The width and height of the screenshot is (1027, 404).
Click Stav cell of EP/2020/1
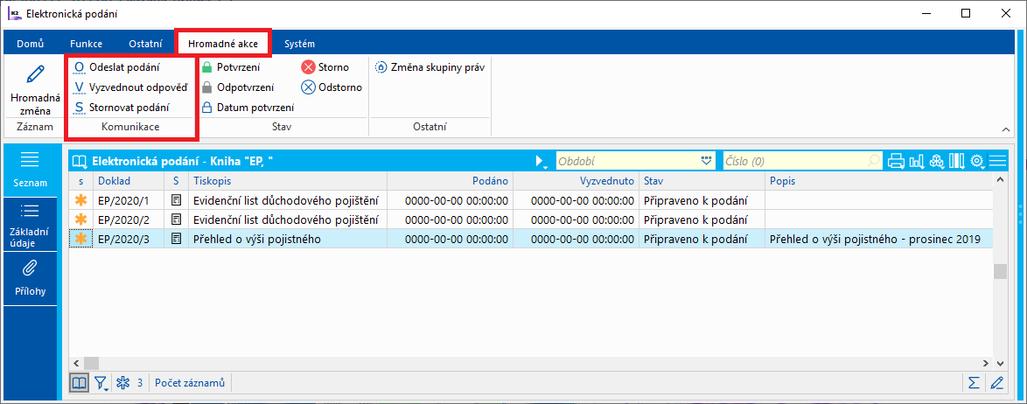pyautogui.click(x=702, y=199)
